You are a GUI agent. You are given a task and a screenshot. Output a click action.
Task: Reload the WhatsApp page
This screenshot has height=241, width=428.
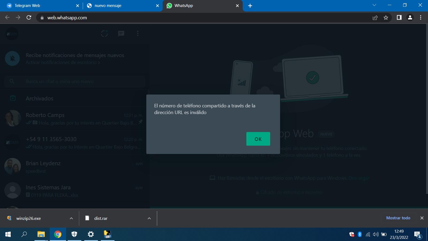pyautogui.click(x=29, y=17)
